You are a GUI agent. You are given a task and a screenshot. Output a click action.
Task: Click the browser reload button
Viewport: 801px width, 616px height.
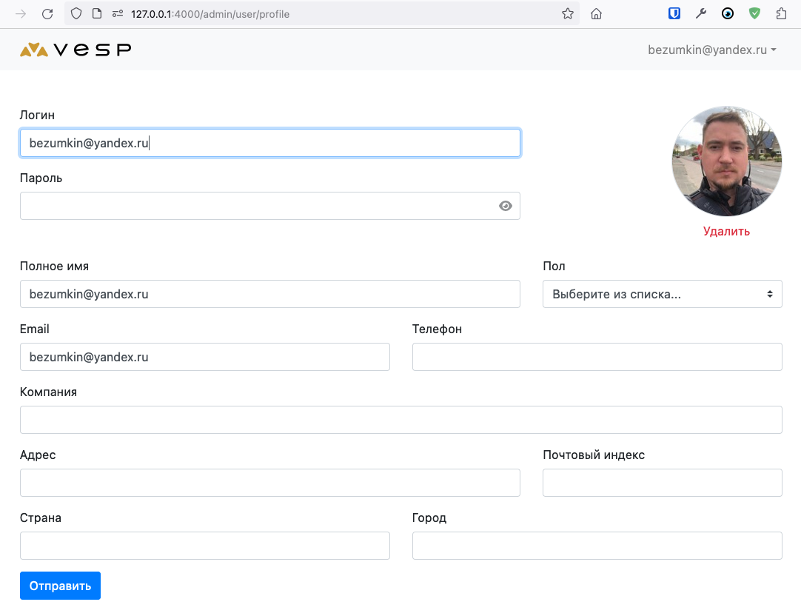coord(47,14)
